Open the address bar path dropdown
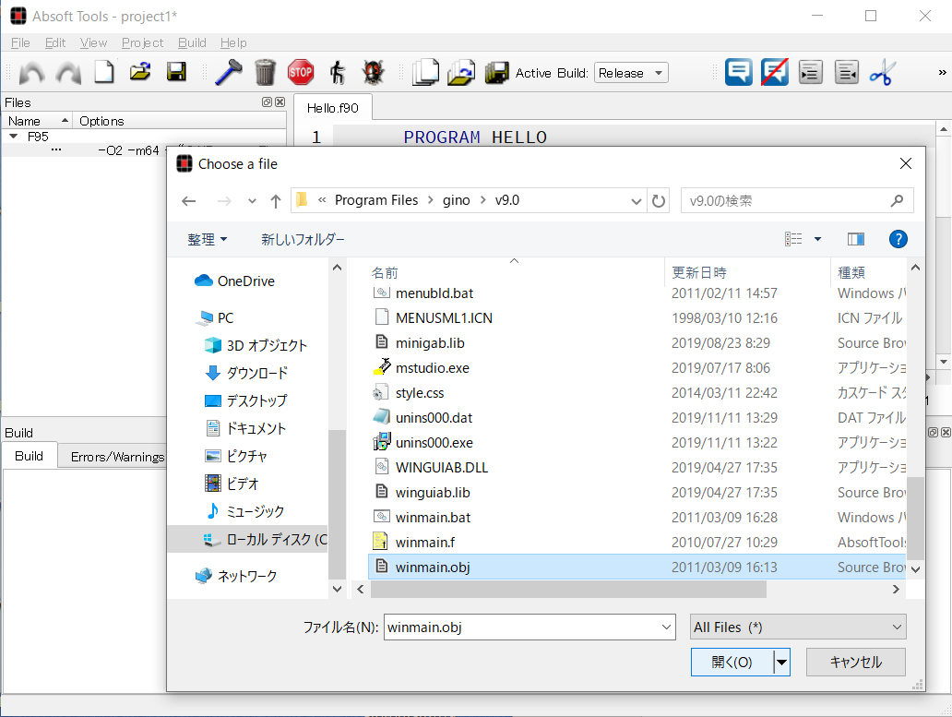 click(636, 201)
